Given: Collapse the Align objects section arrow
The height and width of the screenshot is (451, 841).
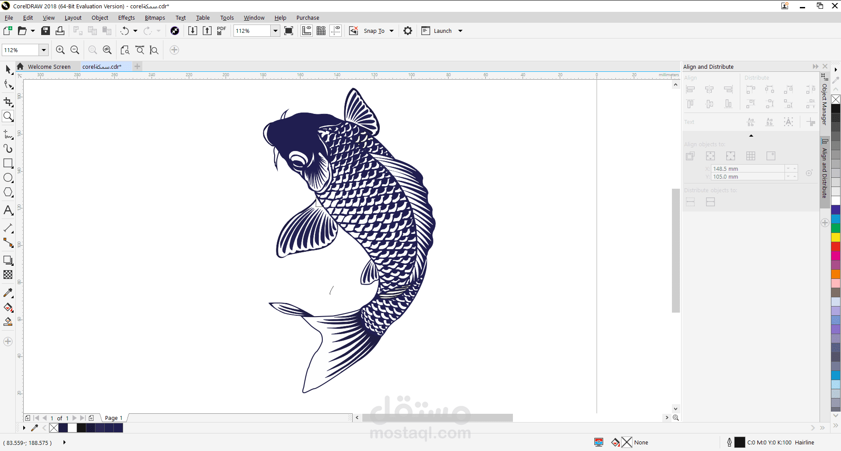Looking at the screenshot, I should coord(751,136).
